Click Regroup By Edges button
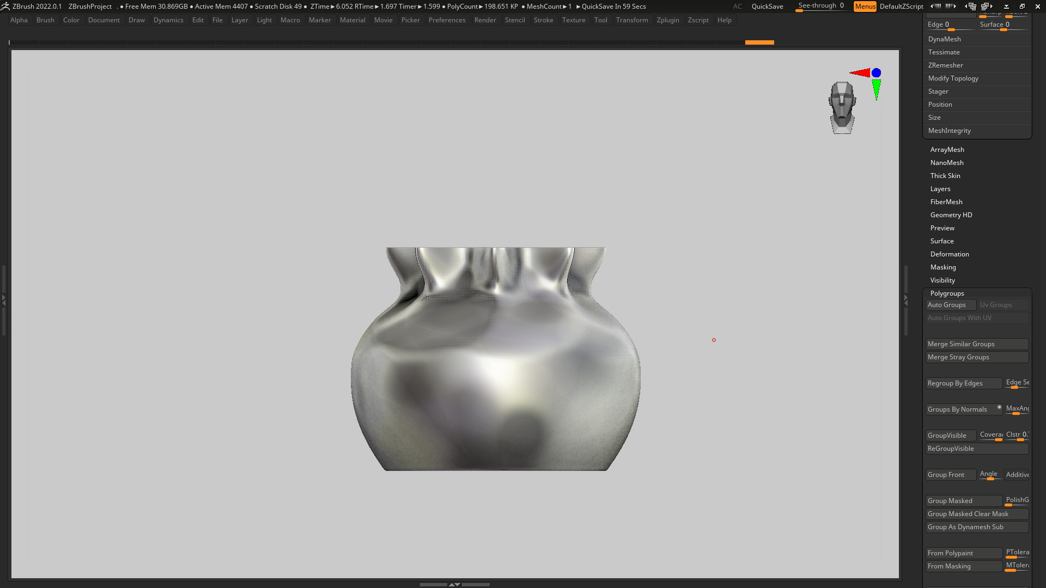The width and height of the screenshot is (1046, 588). pos(964,383)
